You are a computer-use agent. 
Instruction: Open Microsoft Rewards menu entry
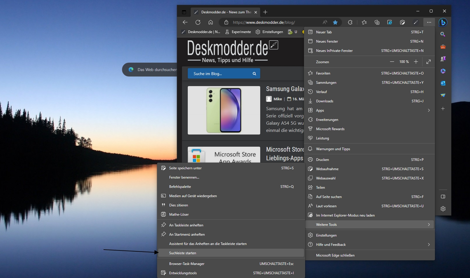pyautogui.click(x=370, y=129)
